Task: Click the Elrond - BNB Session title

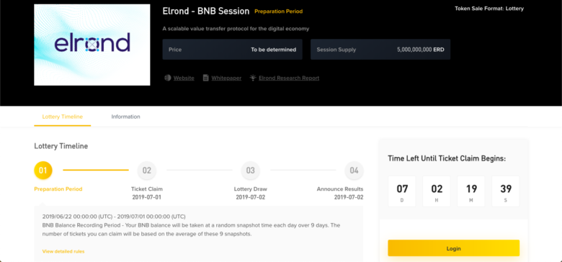Action: tap(206, 11)
